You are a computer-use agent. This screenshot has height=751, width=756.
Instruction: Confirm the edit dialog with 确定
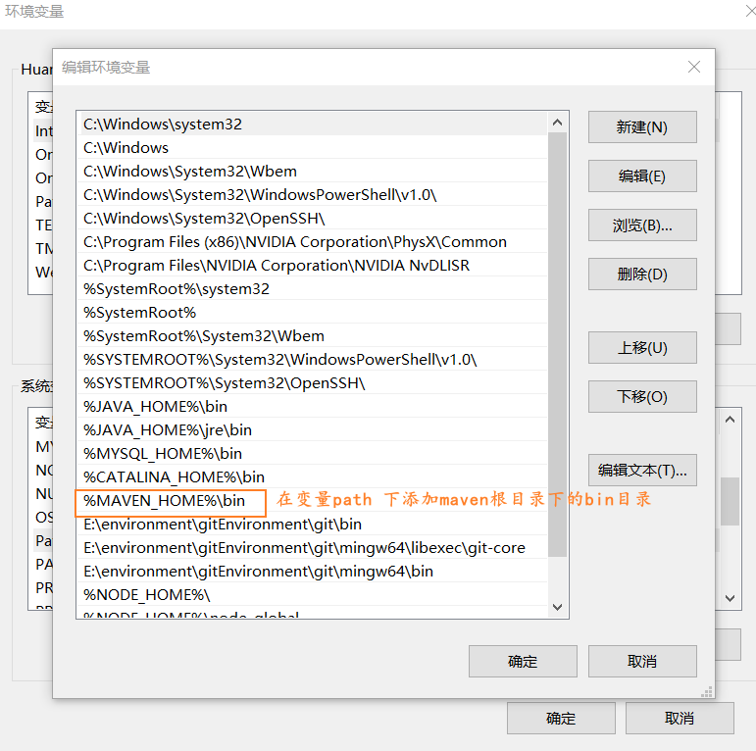tap(523, 662)
